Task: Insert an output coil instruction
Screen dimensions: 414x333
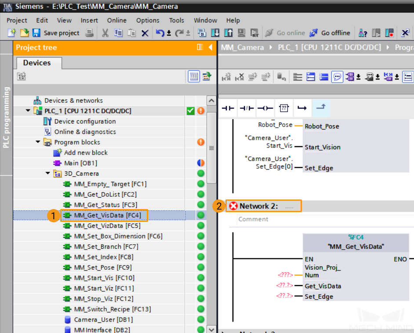Action: [x=265, y=108]
